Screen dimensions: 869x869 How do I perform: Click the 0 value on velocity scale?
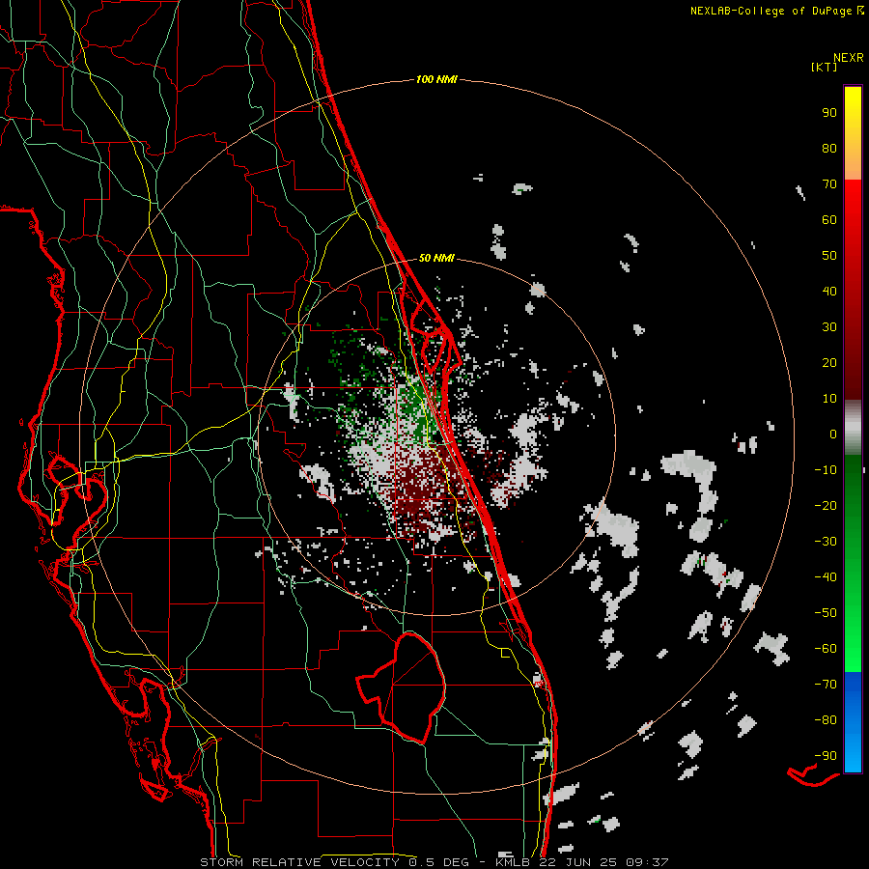point(833,434)
